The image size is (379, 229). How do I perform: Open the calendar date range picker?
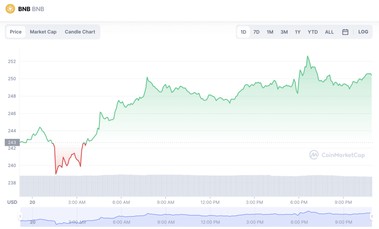(x=345, y=32)
